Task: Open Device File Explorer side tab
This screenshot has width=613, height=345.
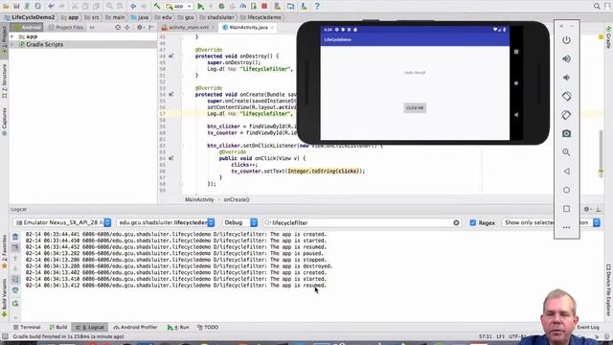Action: tap(608, 289)
